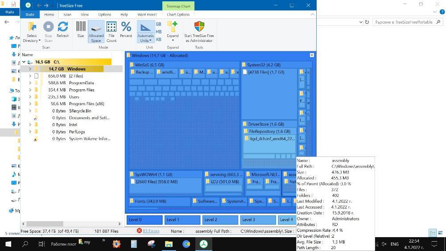Switch to TreeSize taskbar icon
Image resolution: width=446 pixels, height=251 pixels.
[203, 244]
